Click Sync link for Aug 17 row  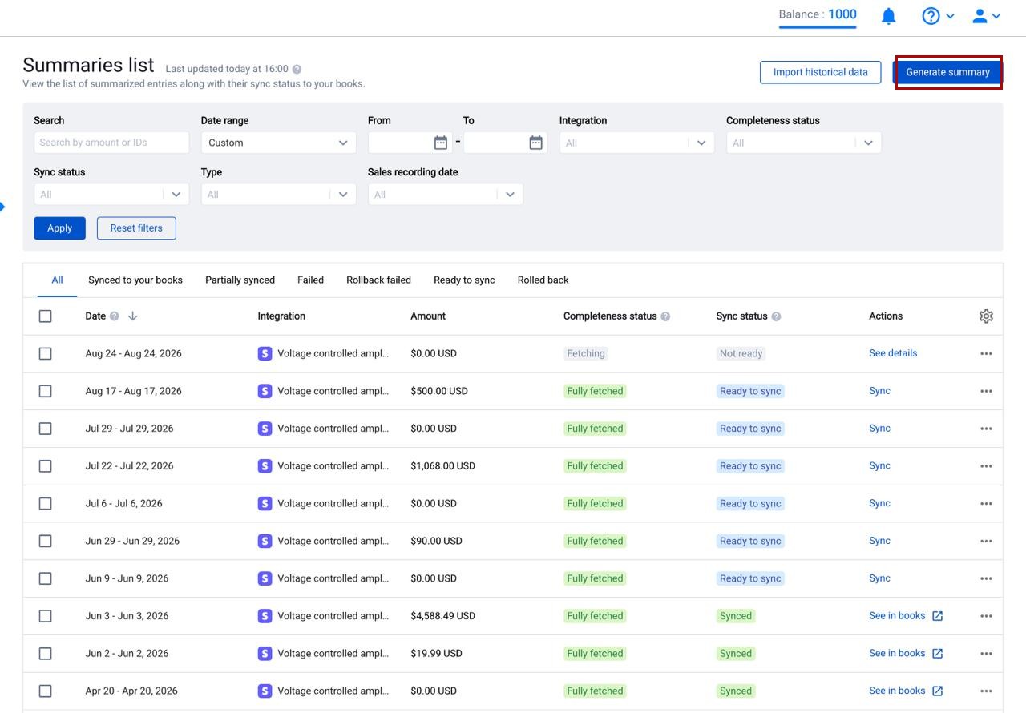(879, 391)
